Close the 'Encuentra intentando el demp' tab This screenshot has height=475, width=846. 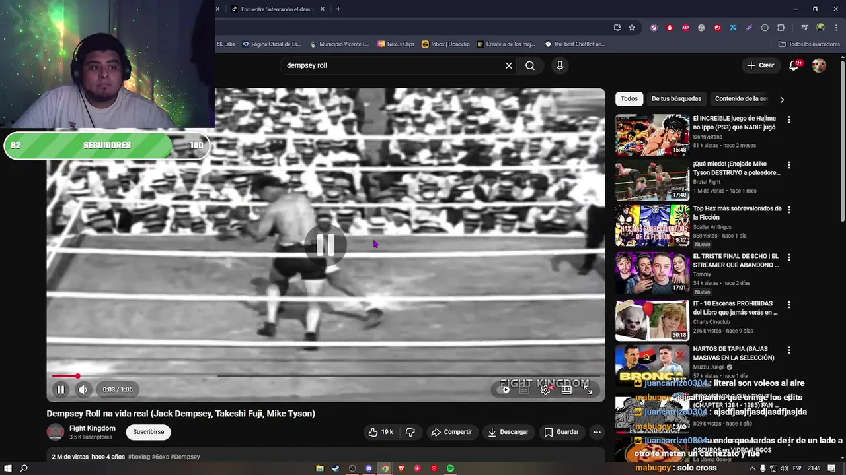[x=323, y=9]
